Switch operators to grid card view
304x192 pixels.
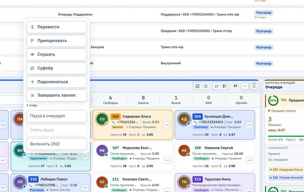tap(197, 86)
